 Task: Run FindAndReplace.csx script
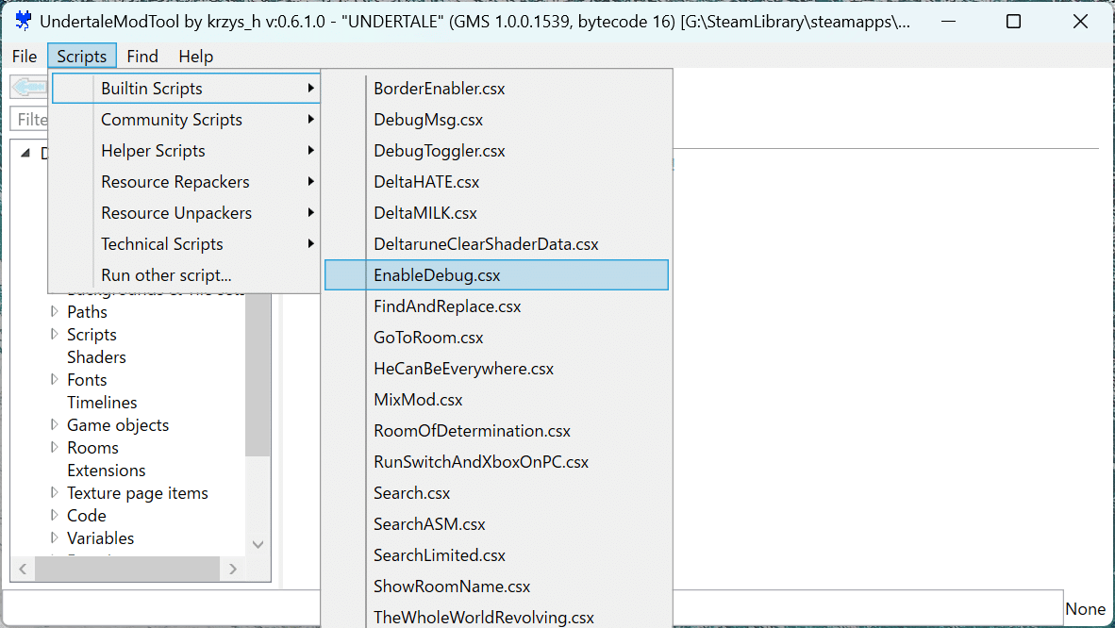point(496,306)
